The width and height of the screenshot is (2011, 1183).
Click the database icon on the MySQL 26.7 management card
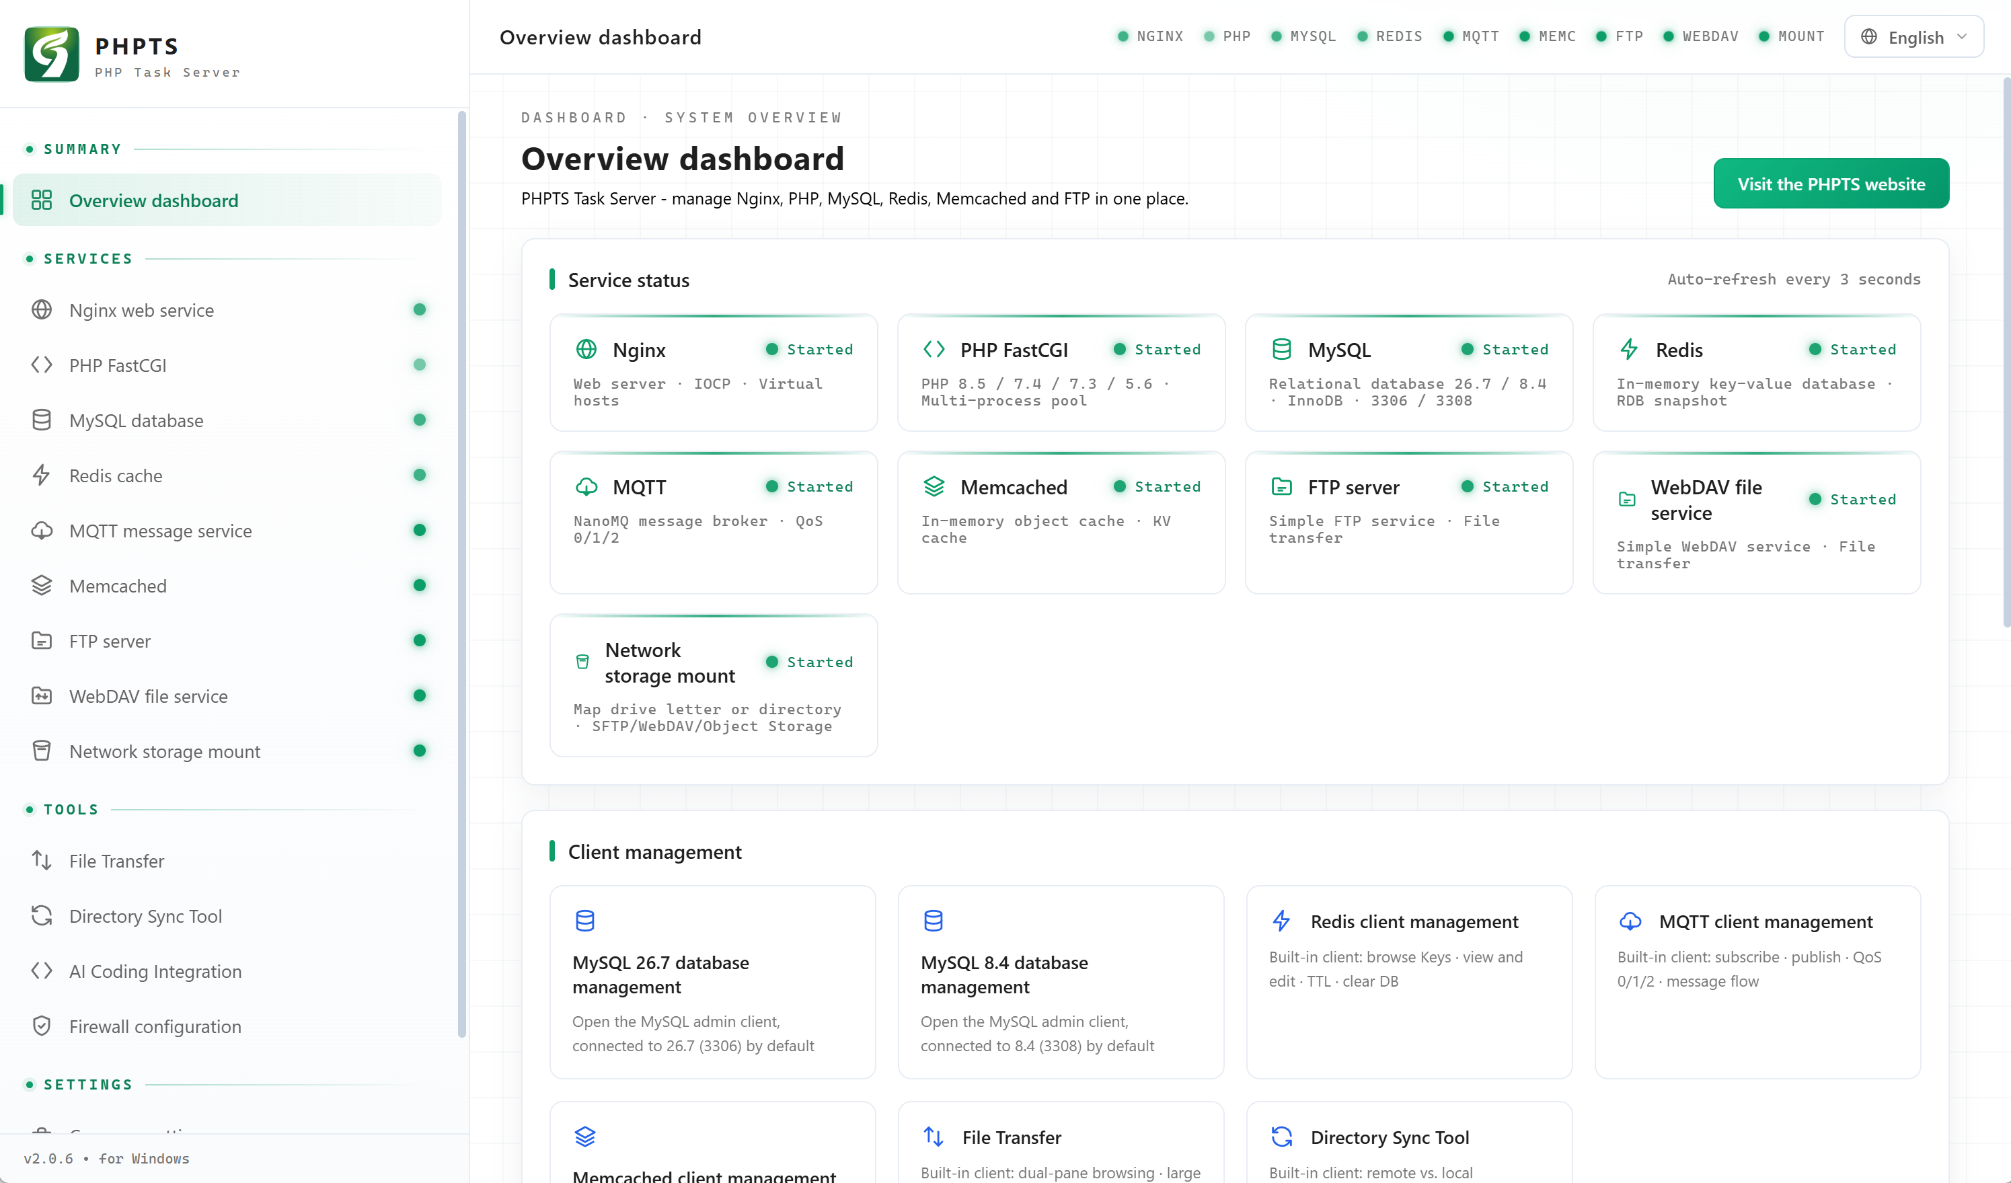pyautogui.click(x=585, y=921)
